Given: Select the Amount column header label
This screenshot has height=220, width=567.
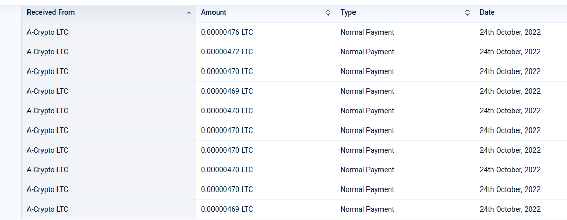Looking at the screenshot, I should (x=214, y=12).
